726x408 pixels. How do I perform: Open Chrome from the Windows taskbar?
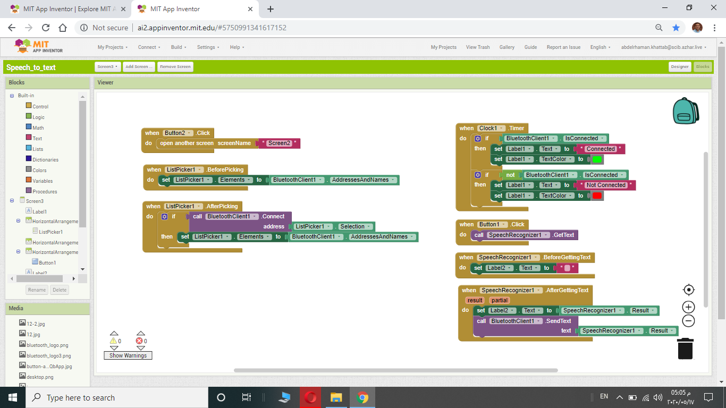(362, 397)
